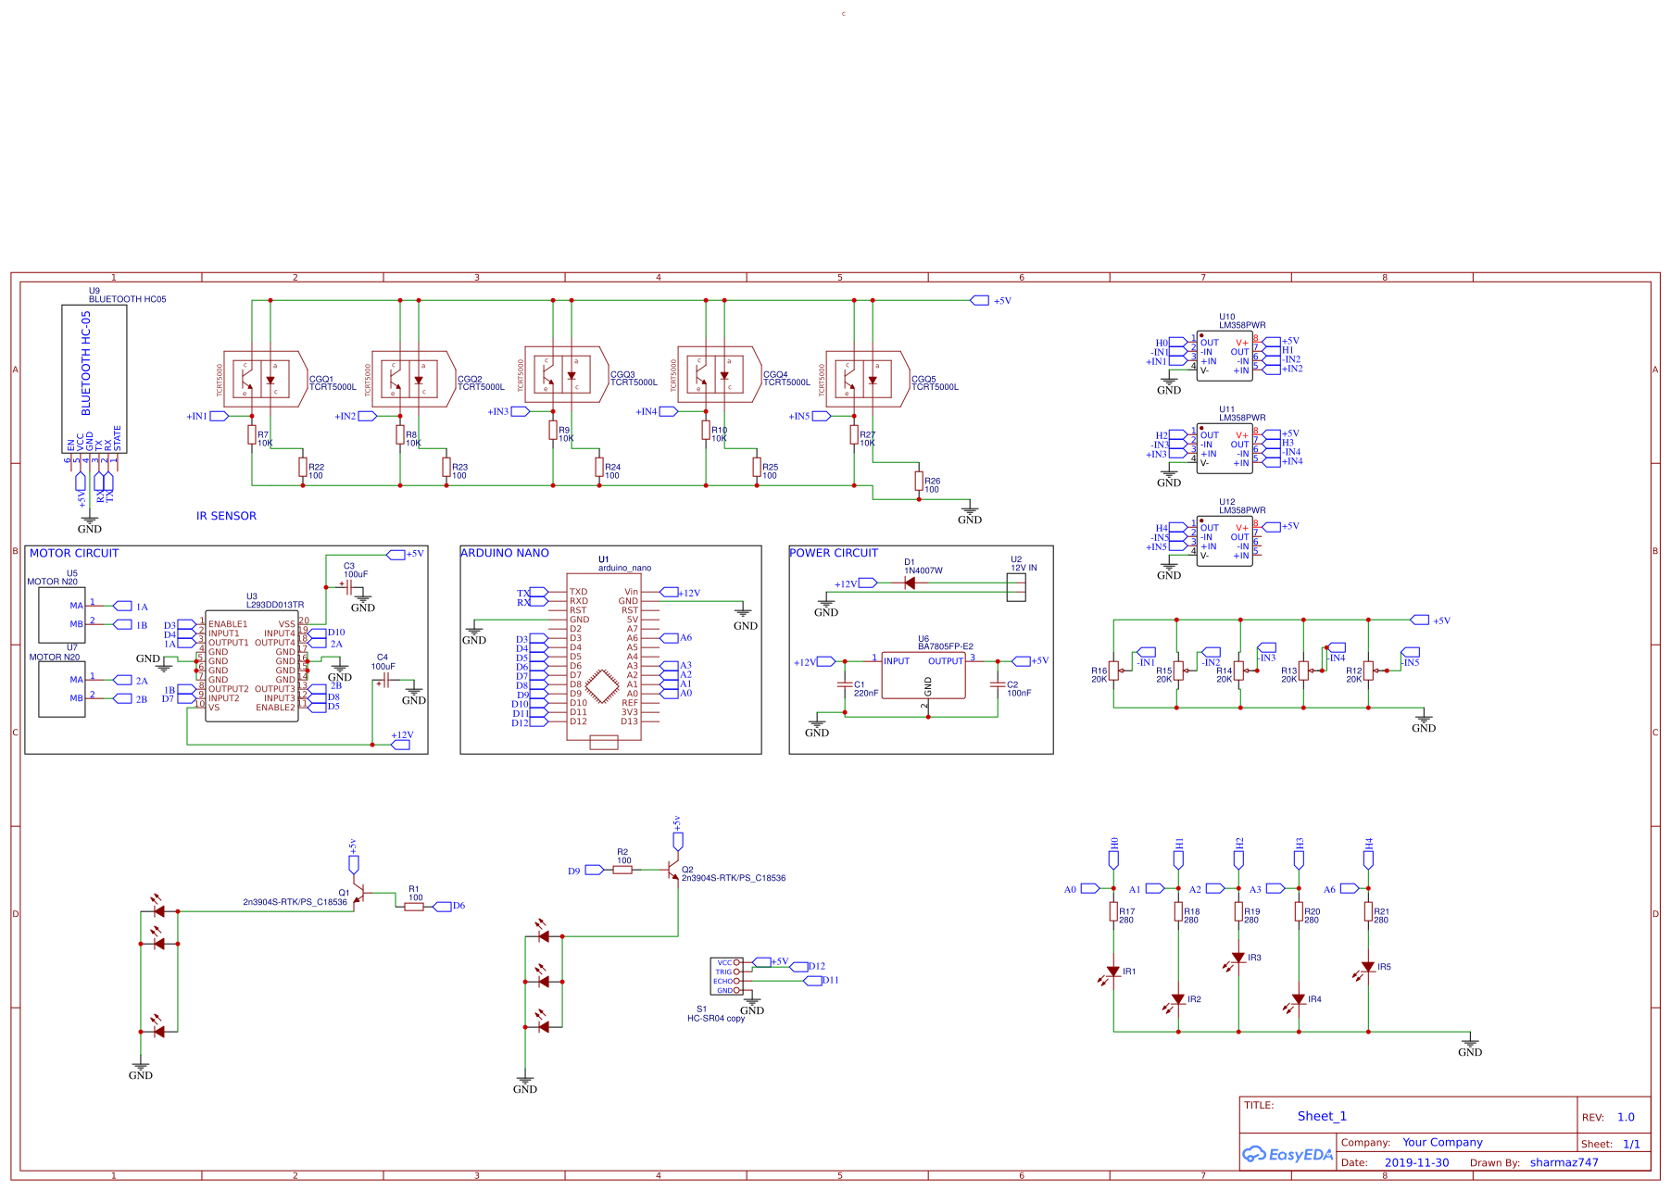The height and width of the screenshot is (1191, 1671).
Task: Select the U6 BA7805FP-E2 regulator symbol
Action: pos(923,675)
